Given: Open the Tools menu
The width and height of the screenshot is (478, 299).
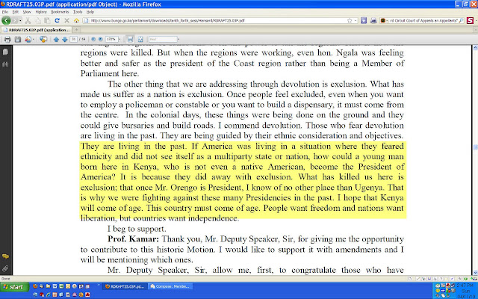Looking at the screenshot, I should pos(78,12).
